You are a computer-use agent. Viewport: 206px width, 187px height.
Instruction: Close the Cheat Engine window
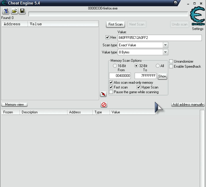tap(201, 4)
